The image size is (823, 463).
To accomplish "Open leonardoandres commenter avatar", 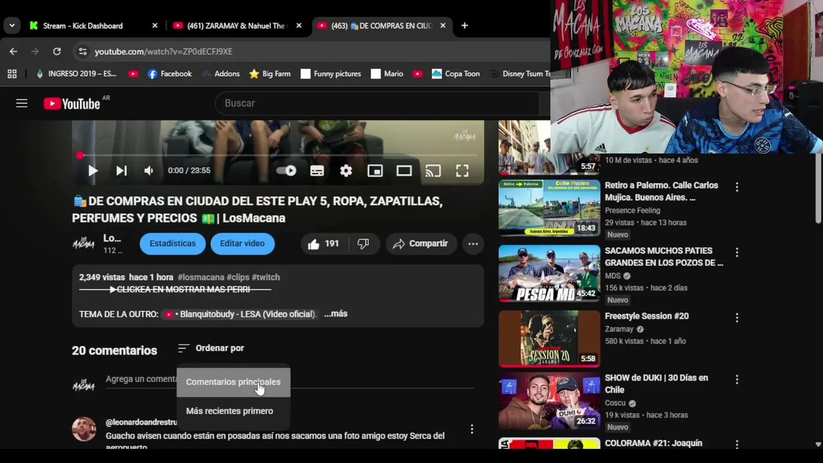I will coord(84,429).
